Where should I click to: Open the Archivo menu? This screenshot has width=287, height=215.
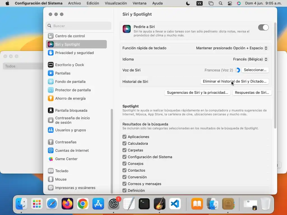coord(74,3)
